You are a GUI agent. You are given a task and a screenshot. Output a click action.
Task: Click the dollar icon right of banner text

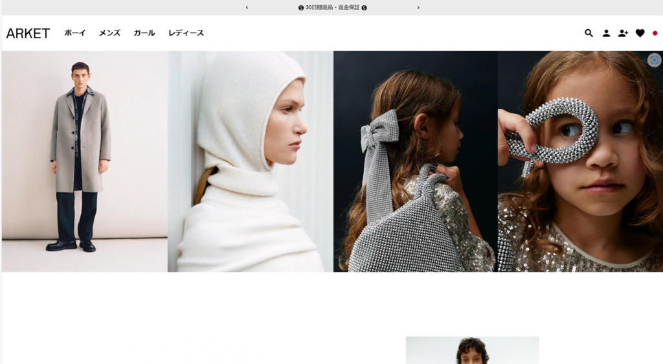click(x=364, y=8)
